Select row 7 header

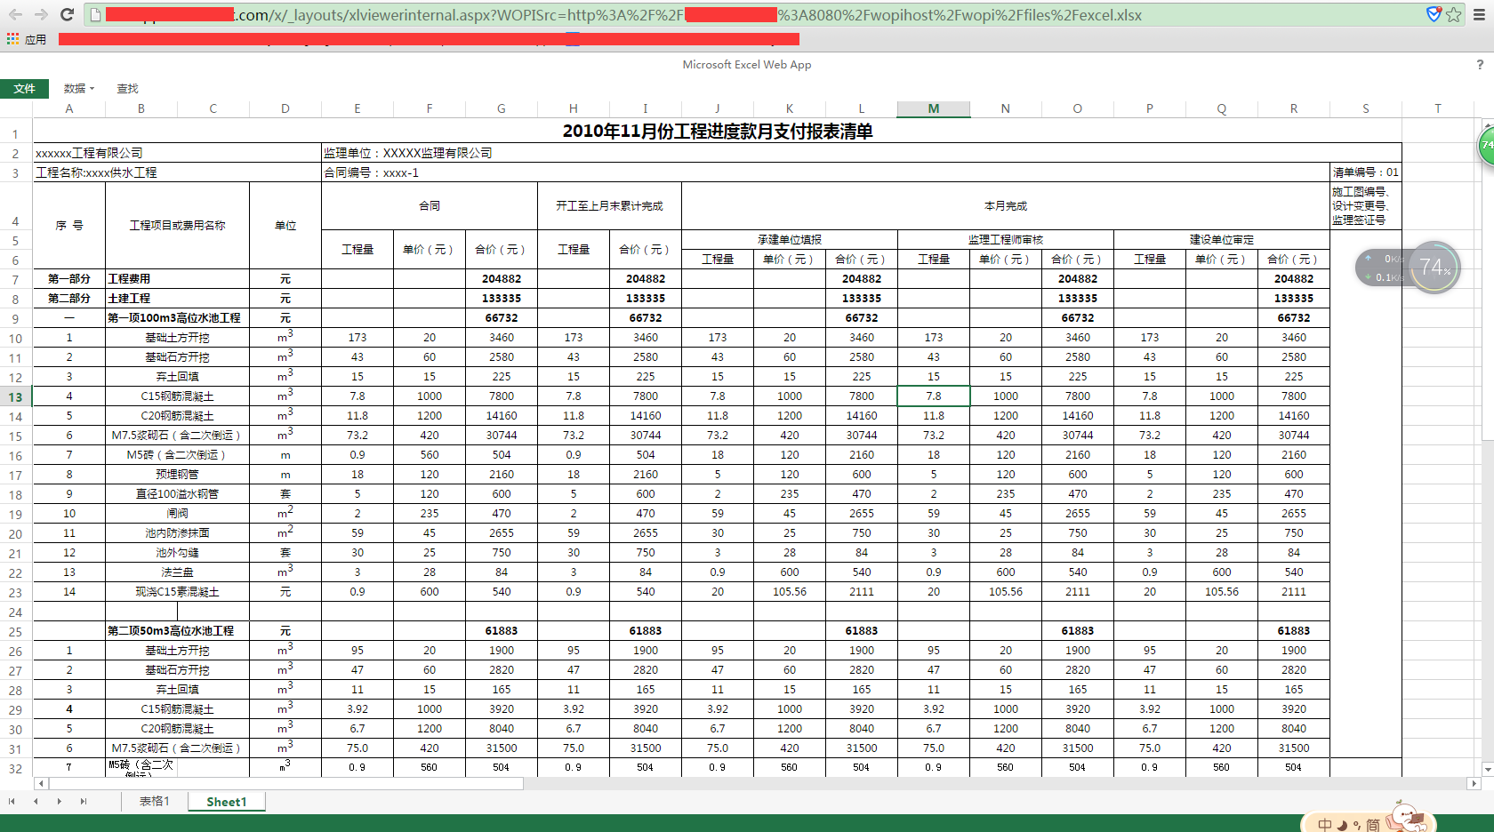coord(16,279)
